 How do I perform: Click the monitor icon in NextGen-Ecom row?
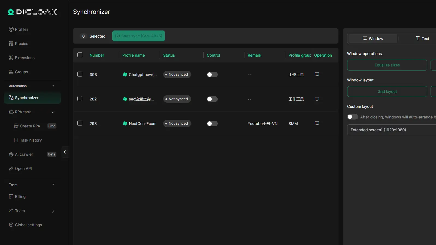(317, 123)
